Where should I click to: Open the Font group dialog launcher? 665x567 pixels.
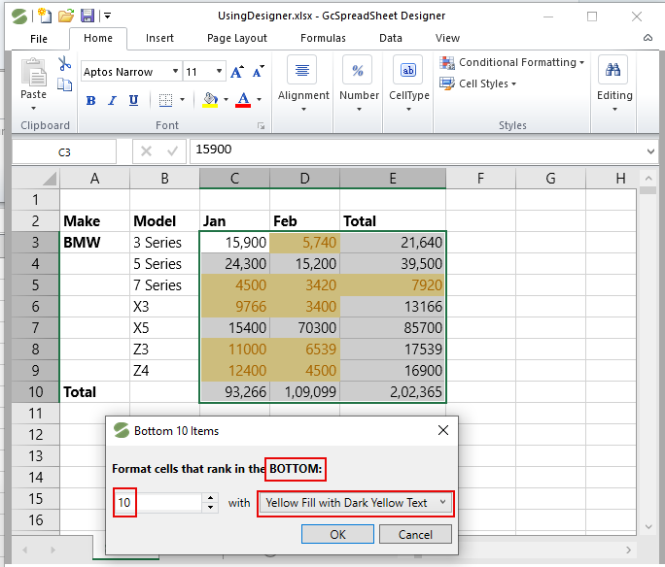pyautogui.click(x=262, y=126)
